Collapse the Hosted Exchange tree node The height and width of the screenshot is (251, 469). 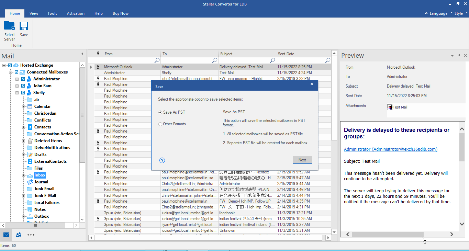click(4, 65)
